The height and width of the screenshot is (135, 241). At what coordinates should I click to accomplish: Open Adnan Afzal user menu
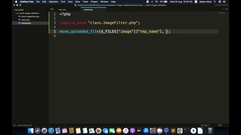[x=205, y=1]
